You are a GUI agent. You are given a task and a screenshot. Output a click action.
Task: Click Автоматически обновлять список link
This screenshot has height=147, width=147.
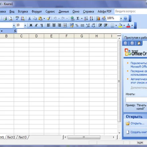(x=139, y=81)
